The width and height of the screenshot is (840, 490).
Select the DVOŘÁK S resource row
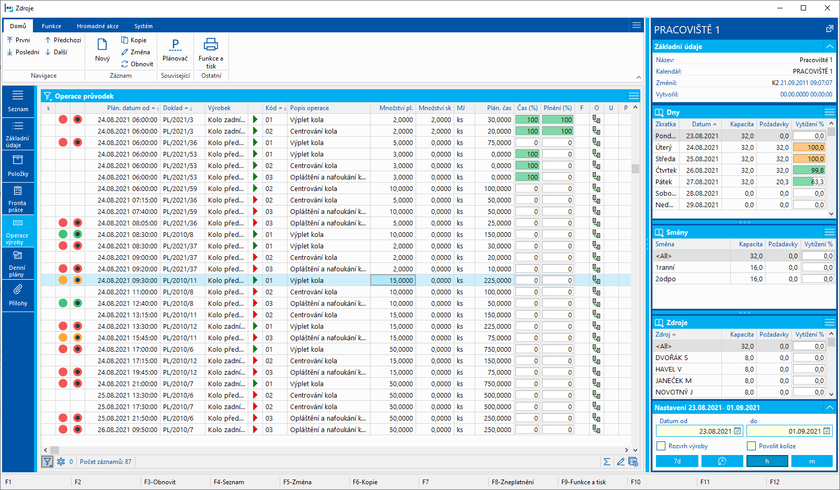click(740, 357)
